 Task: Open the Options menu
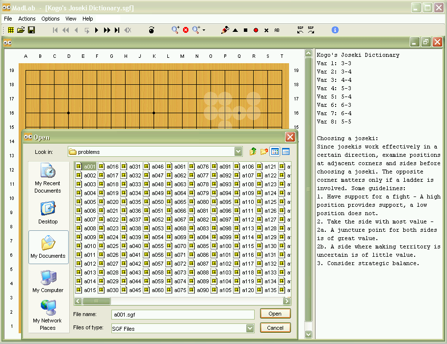(x=50, y=19)
